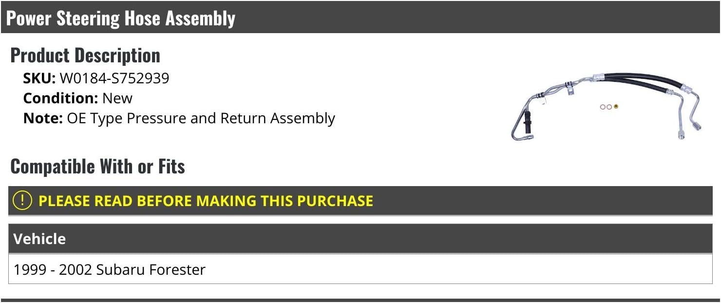Click the dark bar at the bottom edge
The image size is (721, 303).
pyautogui.click(x=360, y=300)
